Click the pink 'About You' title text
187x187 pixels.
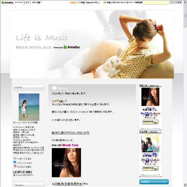click(x=70, y=145)
